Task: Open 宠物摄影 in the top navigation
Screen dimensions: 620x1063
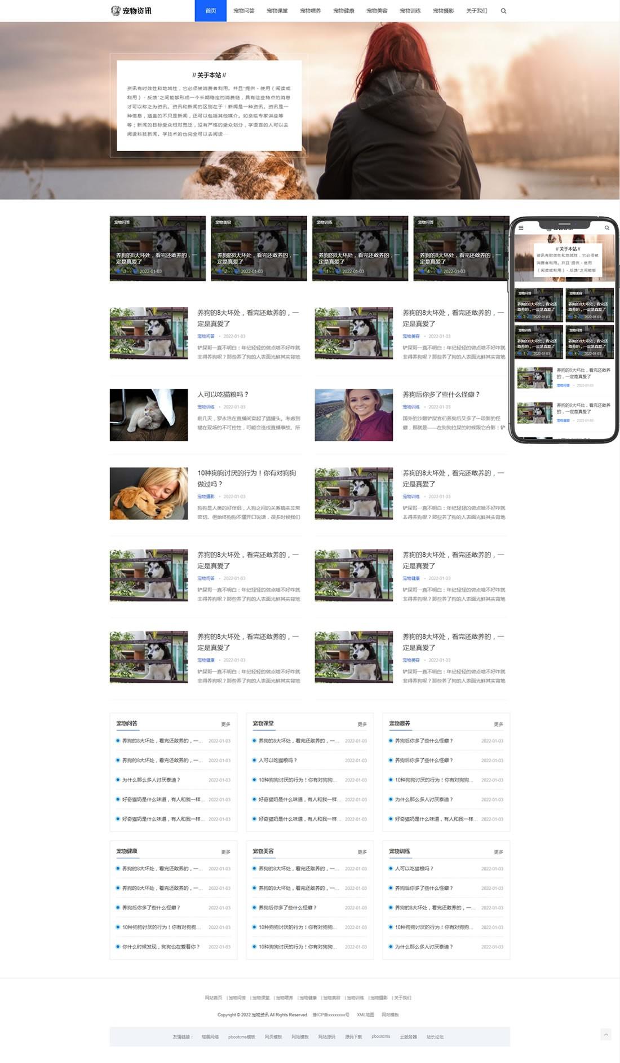Action: pyautogui.click(x=443, y=11)
